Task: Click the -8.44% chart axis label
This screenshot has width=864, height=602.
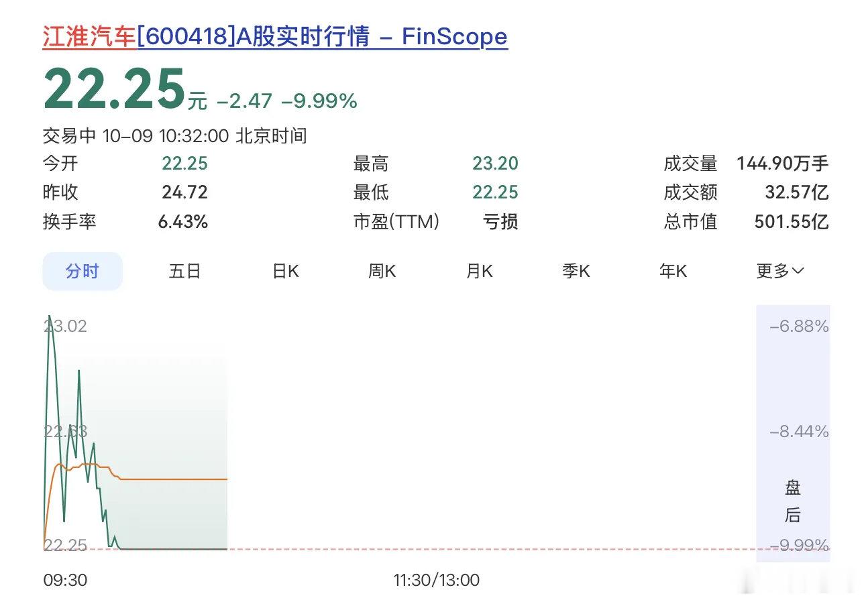Action: point(799,431)
